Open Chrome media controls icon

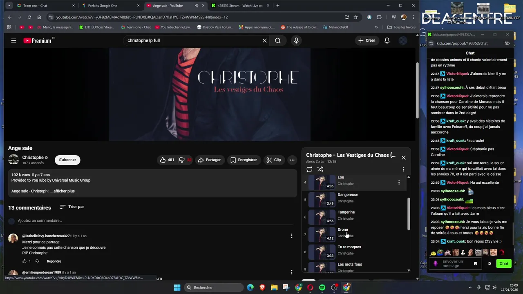(x=394, y=17)
